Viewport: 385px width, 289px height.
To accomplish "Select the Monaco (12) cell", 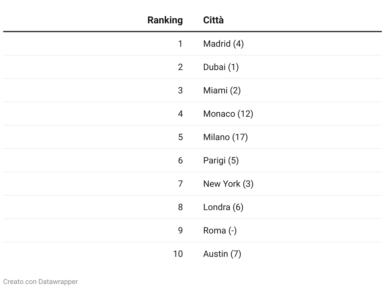I will pyautogui.click(x=228, y=114).
